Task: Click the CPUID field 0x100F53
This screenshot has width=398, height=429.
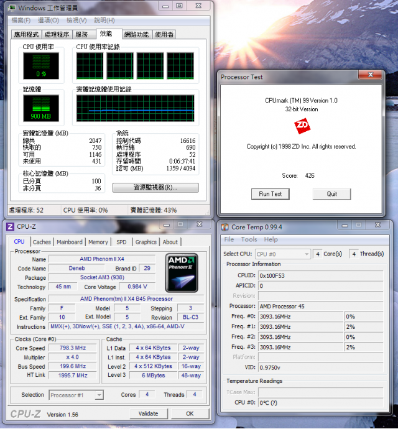Action: [x=320, y=276]
